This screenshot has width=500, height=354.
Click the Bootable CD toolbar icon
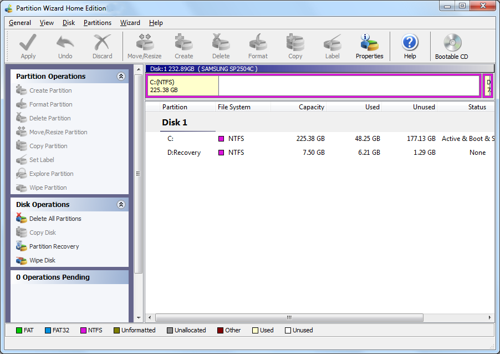click(452, 43)
